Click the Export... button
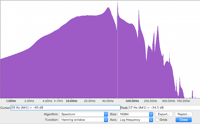This screenshot has height=124, width=200. tap(164, 114)
